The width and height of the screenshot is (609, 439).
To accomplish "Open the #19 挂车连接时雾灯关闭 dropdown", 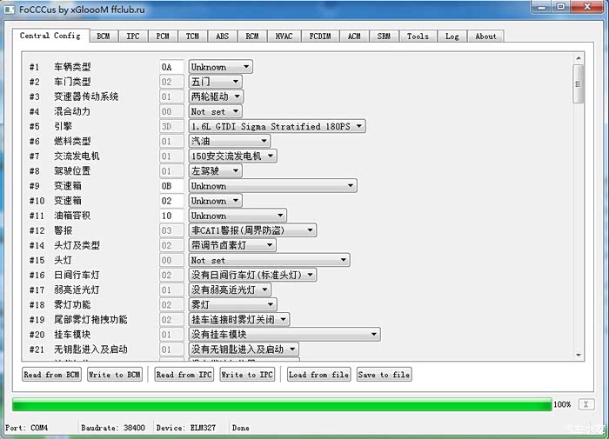I will pyautogui.click(x=239, y=319).
